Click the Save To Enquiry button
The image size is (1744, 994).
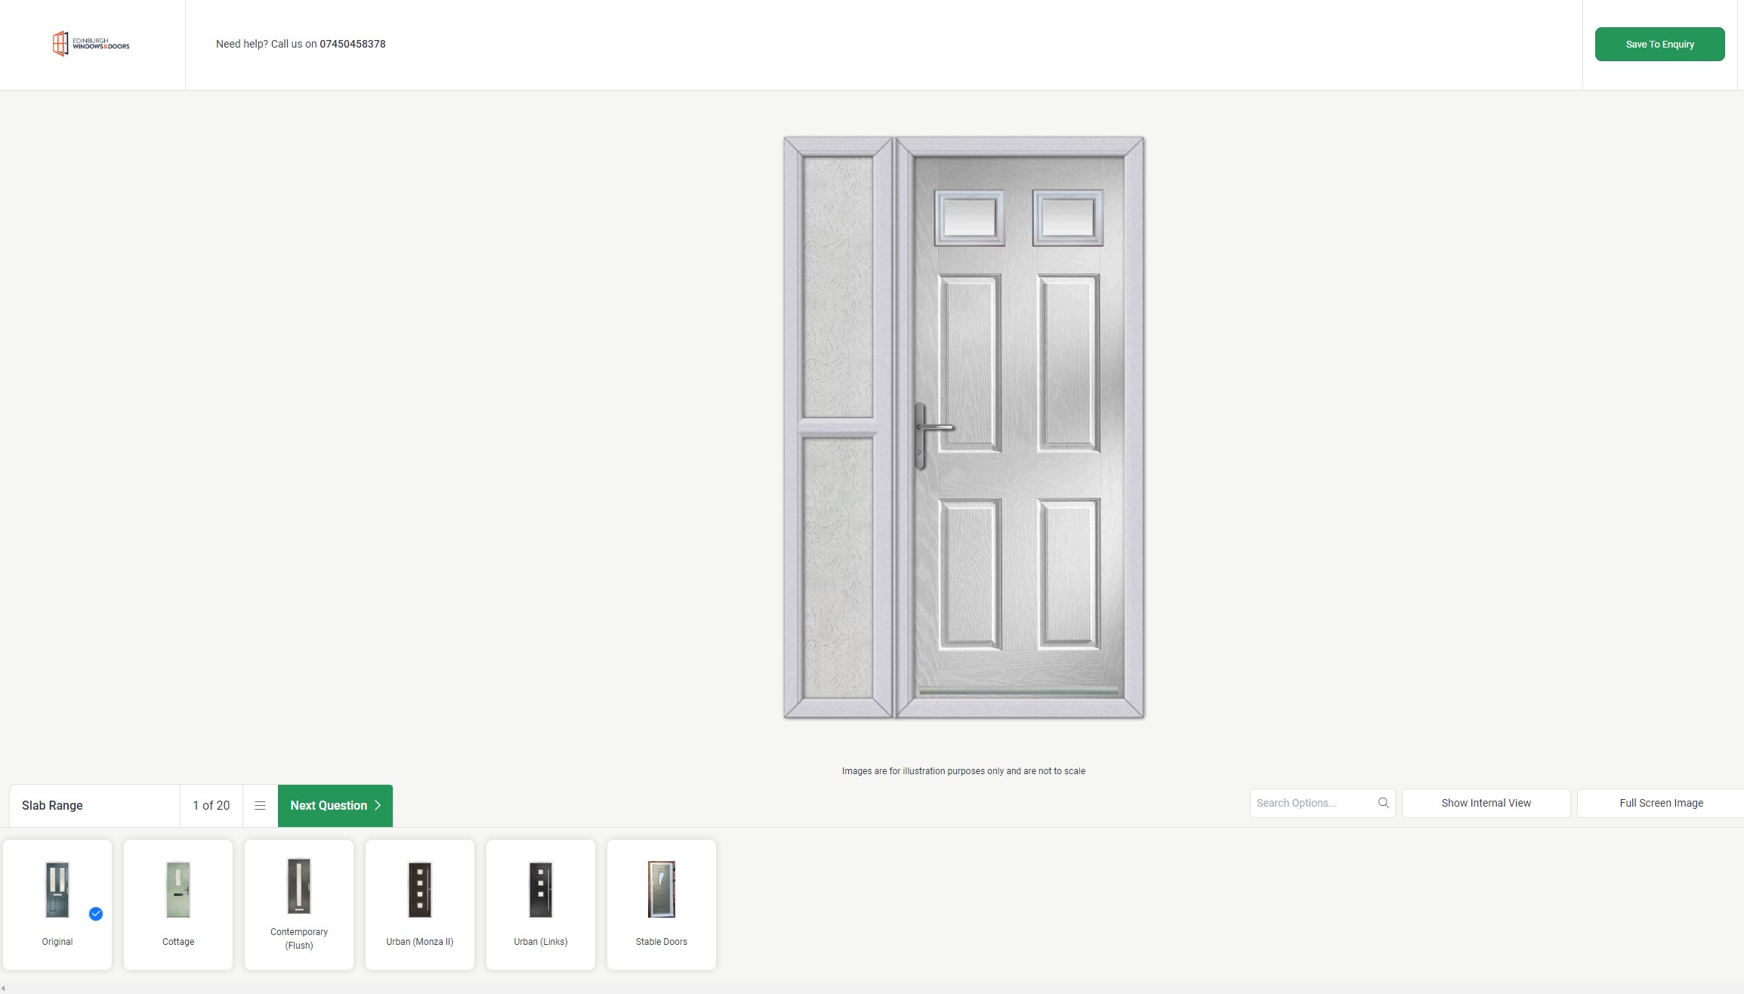[1659, 43]
